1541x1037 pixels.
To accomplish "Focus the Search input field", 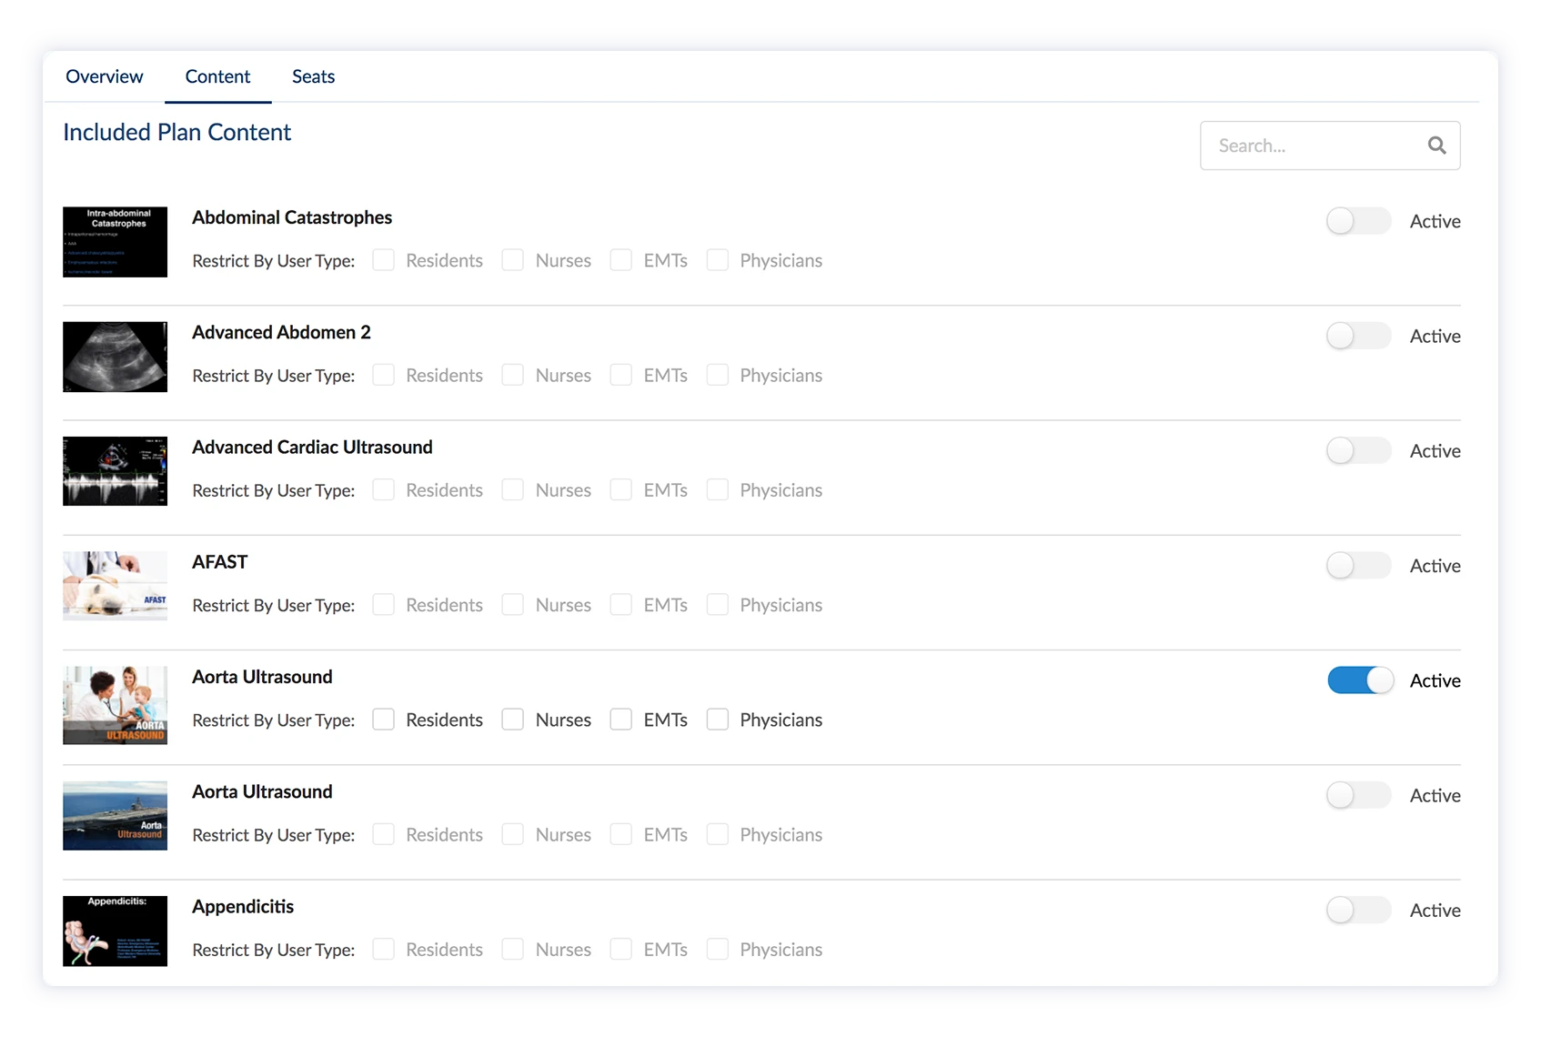I will [1314, 146].
